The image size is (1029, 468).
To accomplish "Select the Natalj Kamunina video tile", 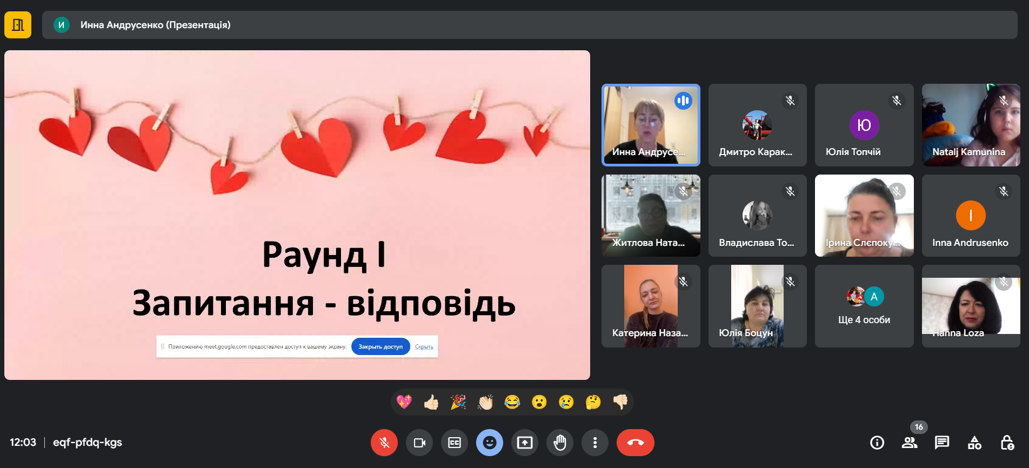I will click(971, 125).
